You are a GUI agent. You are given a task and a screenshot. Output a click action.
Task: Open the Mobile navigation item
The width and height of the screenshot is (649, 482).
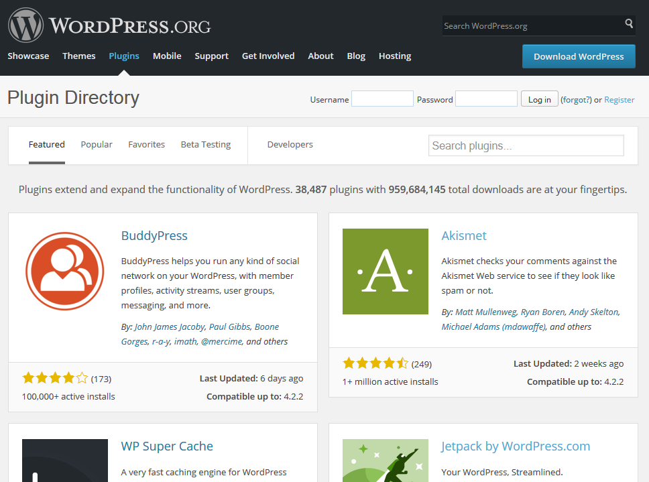pyautogui.click(x=167, y=56)
